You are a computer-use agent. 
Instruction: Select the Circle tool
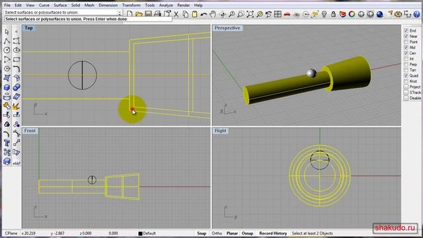click(x=7, y=50)
